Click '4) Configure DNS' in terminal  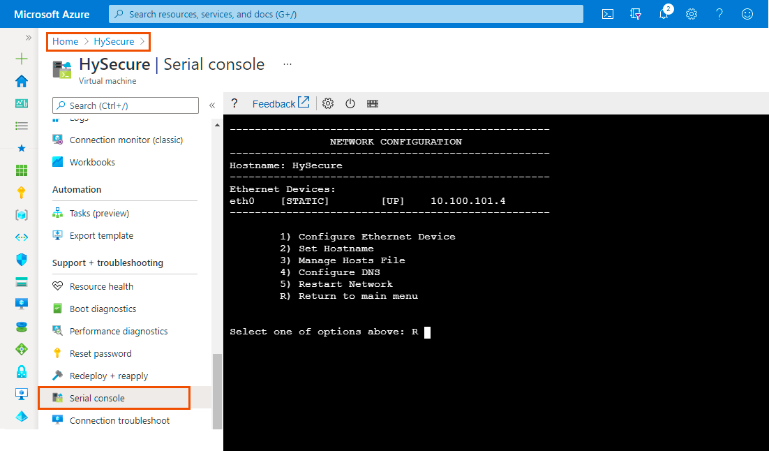coord(330,272)
